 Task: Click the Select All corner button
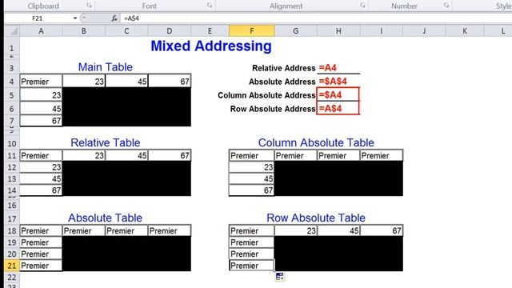[x=13, y=31]
